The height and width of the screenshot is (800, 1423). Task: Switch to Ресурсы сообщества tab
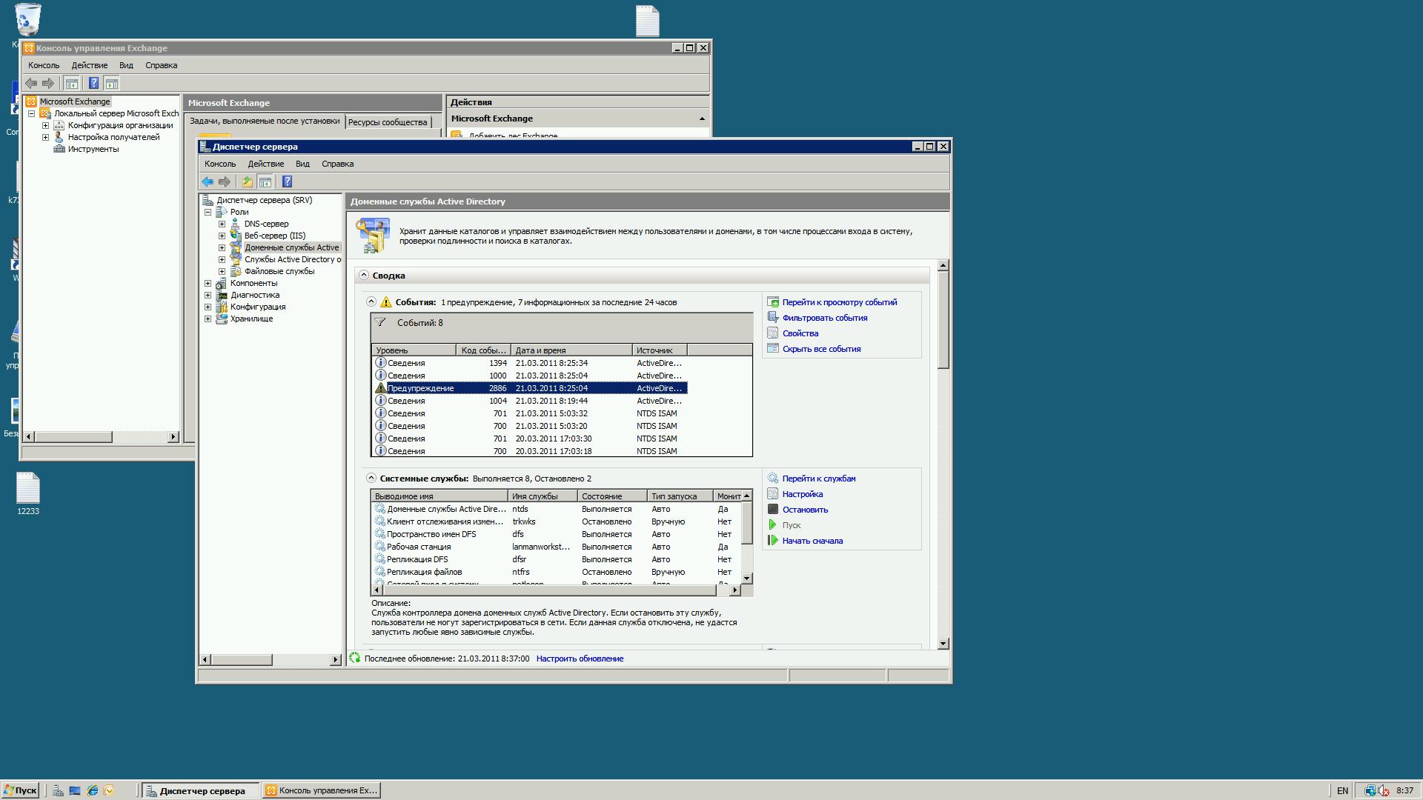[388, 122]
